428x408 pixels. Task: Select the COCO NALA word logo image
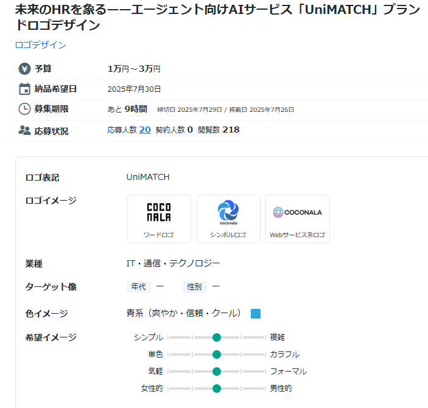159,212
